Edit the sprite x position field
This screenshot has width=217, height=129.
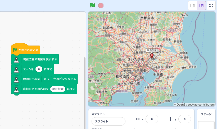pos(152,119)
